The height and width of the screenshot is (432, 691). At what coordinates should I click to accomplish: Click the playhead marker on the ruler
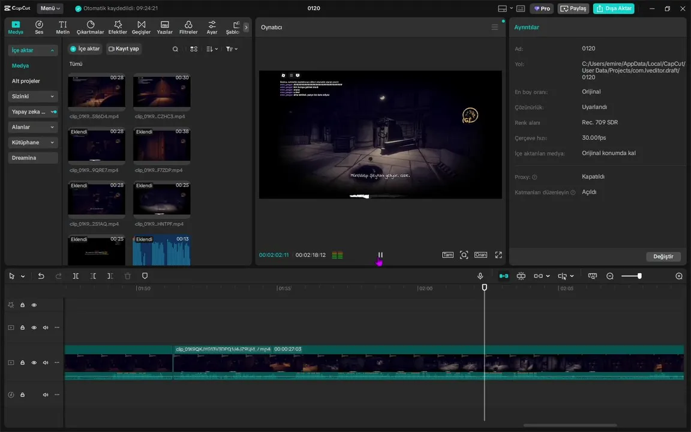484,287
